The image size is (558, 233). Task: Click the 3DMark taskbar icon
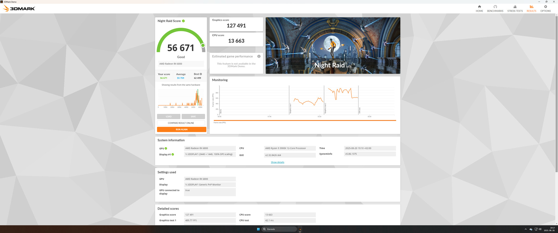[x=300, y=229]
